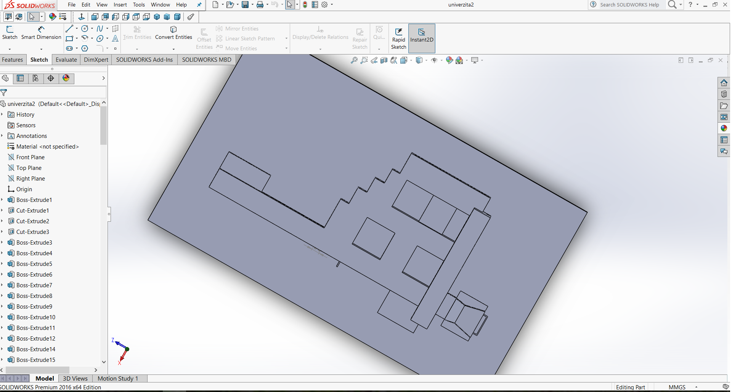Switch to the Motion Study 1 tab
This screenshot has width=732, height=392.
pyautogui.click(x=118, y=378)
